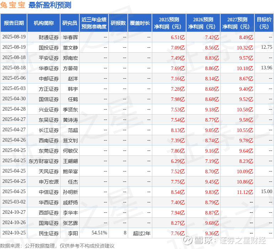Click the 2025预测净利润 column header
Viewport: 274px width, 249px height.
point(169,23)
